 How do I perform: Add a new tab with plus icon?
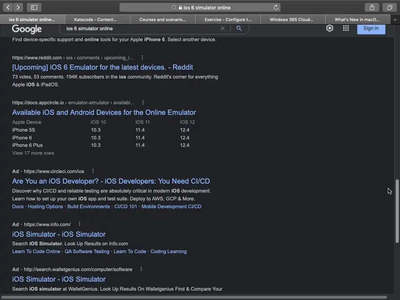click(x=395, y=20)
